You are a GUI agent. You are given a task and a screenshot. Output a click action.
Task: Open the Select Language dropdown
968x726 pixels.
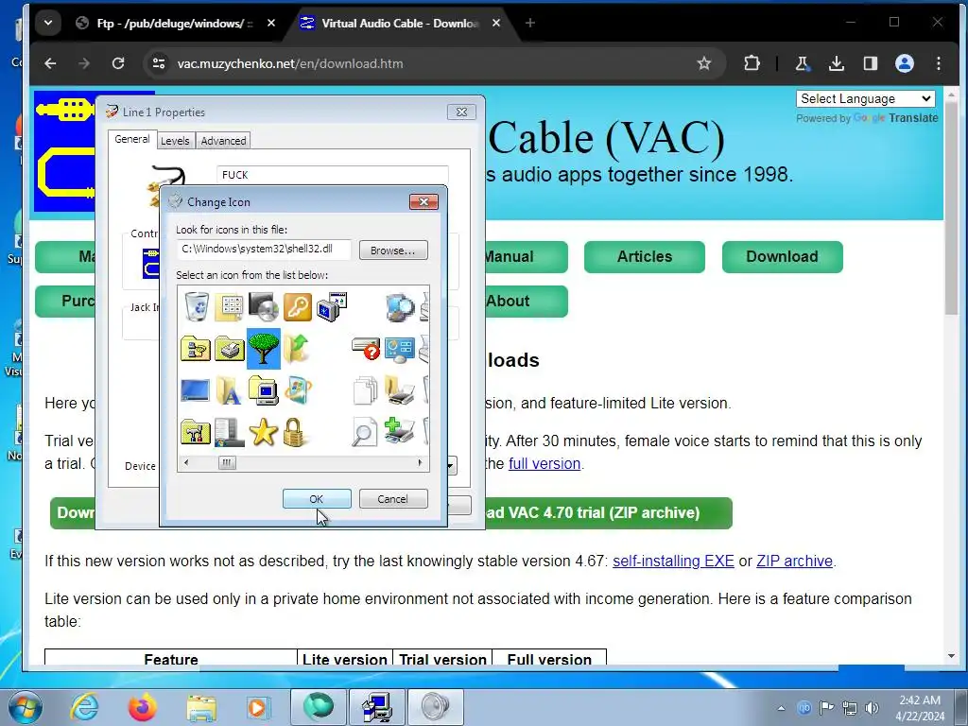tap(865, 98)
